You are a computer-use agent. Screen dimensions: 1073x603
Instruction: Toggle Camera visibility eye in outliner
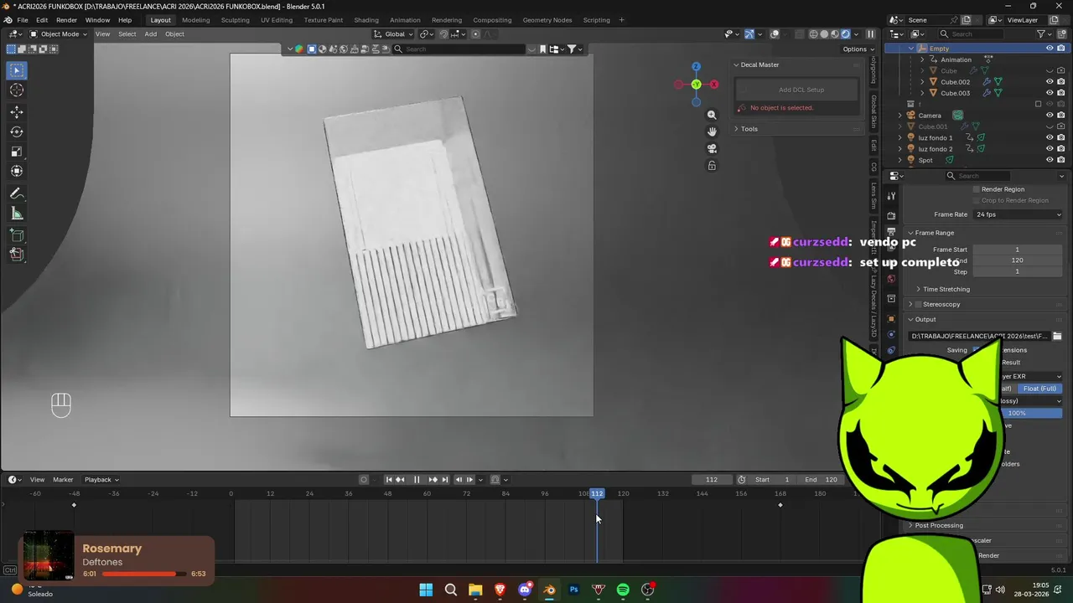[x=1049, y=116]
